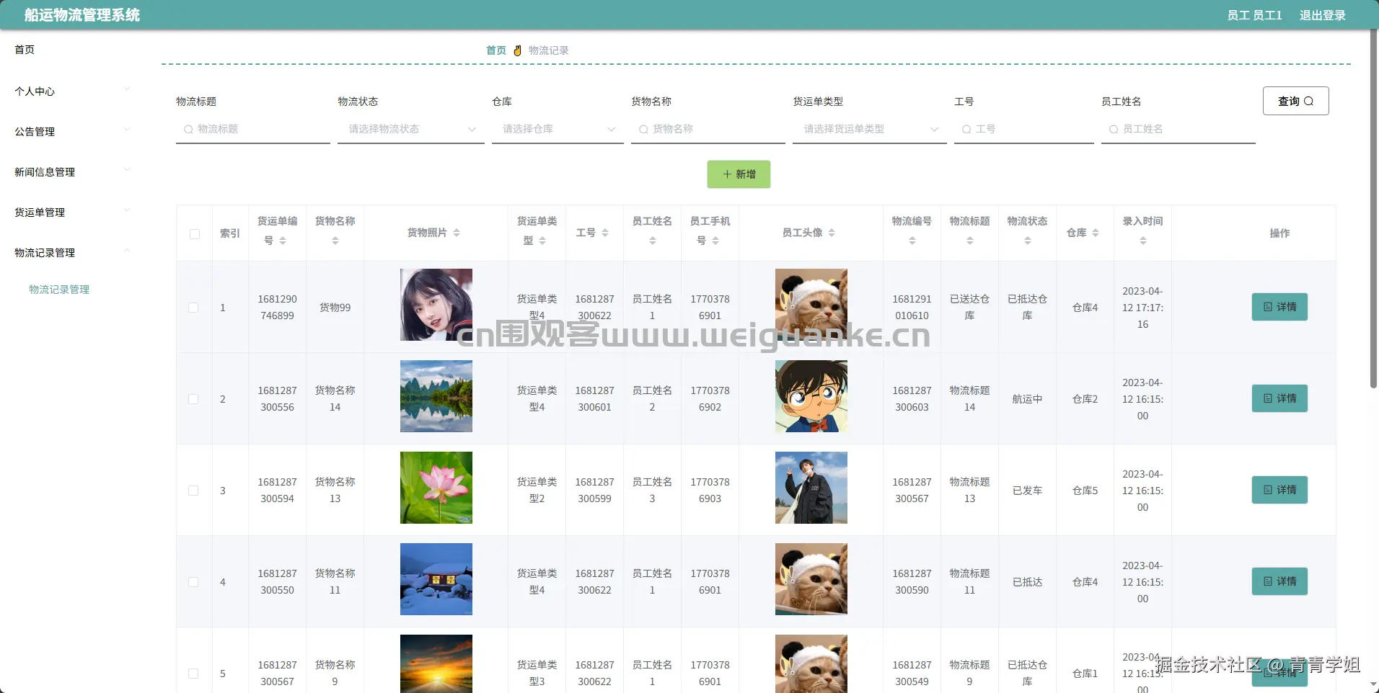The height and width of the screenshot is (693, 1379).
Task: Click the hand icon in breadcrumb
Action: [x=517, y=50]
